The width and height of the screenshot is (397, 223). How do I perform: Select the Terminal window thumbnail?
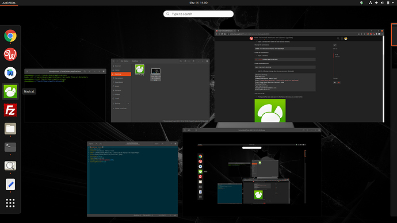(x=65, y=95)
